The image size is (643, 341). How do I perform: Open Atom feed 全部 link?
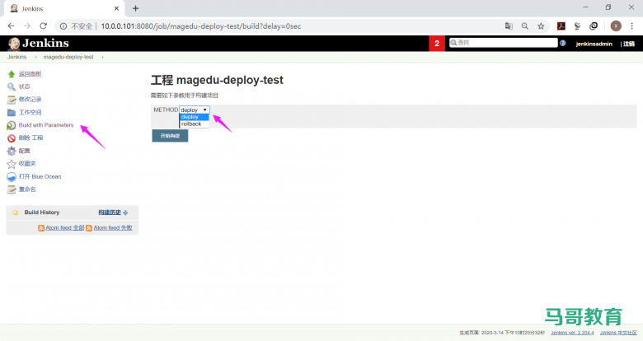point(65,228)
